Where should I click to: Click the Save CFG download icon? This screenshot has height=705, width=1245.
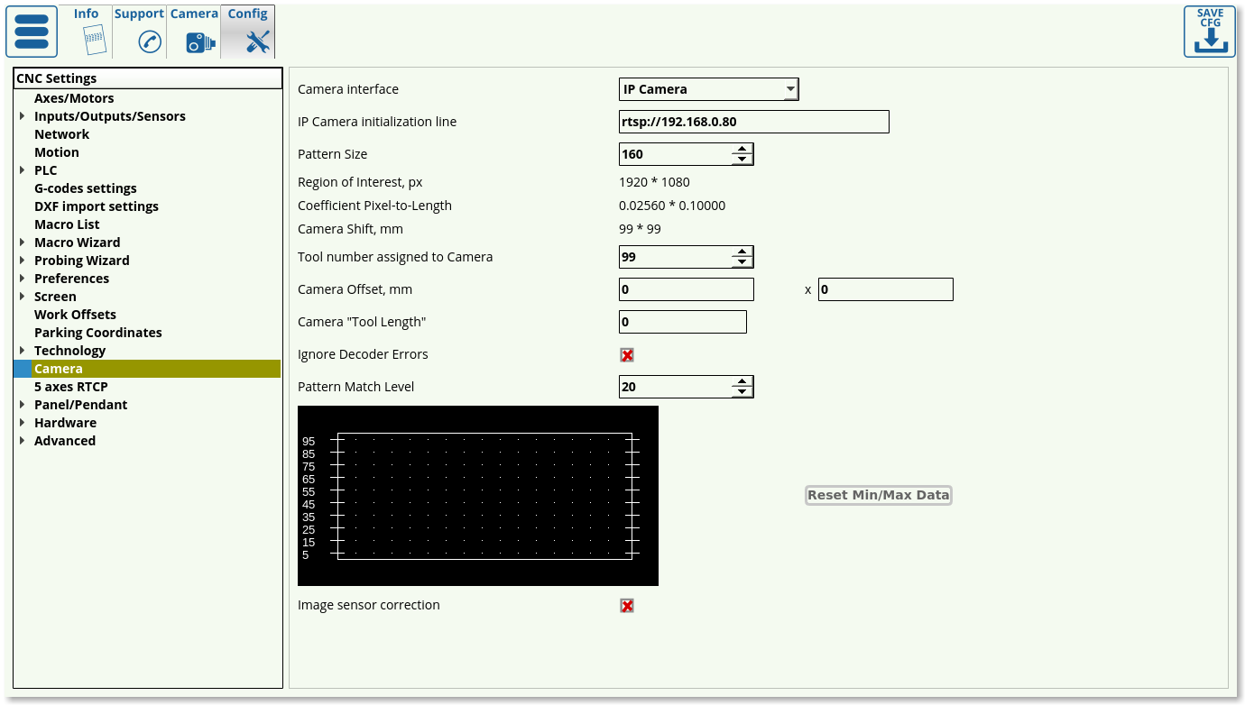pyautogui.click(x=1210, y=32)
